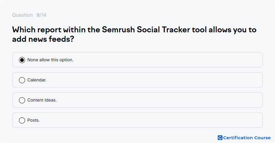
Task: Click empty space inside the Posts answer card
Action: point(151,120)
